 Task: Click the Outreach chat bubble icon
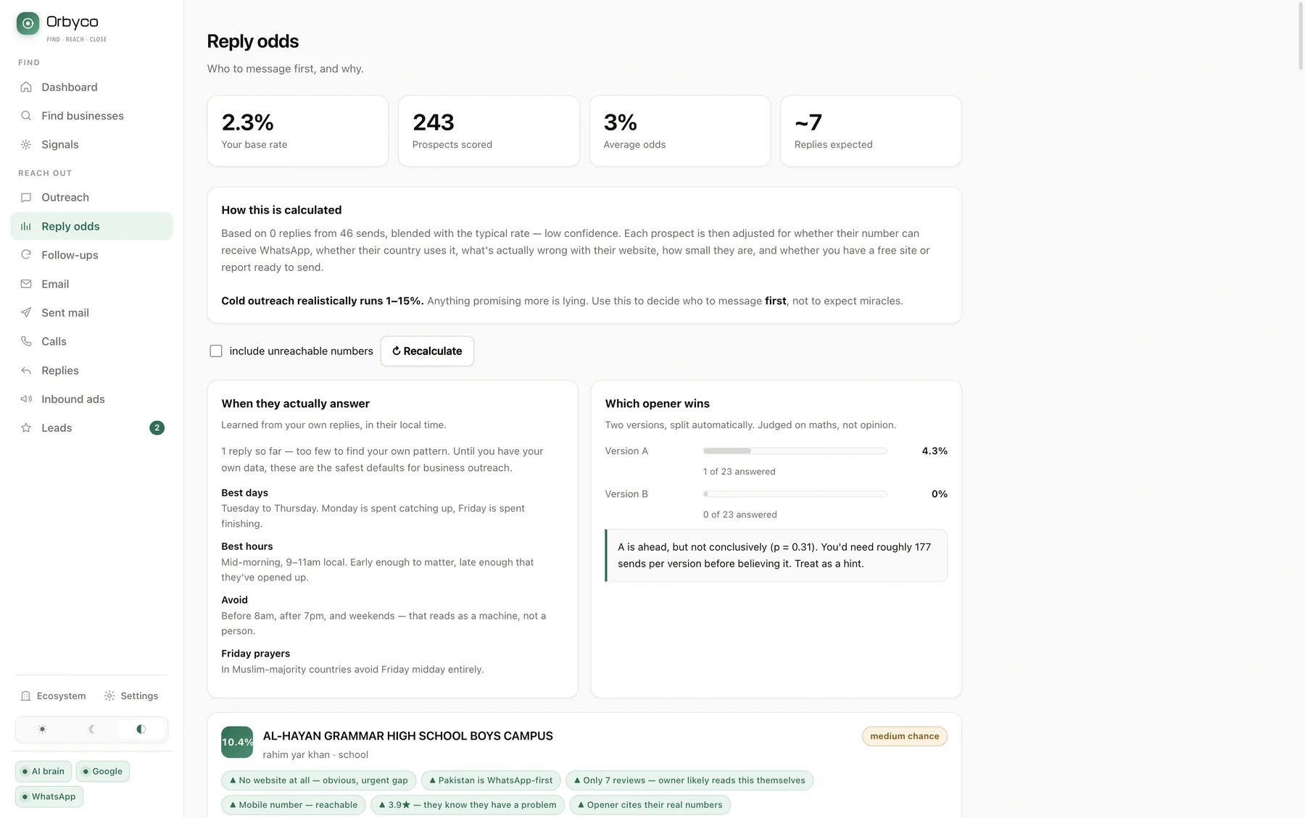(26, 198)
